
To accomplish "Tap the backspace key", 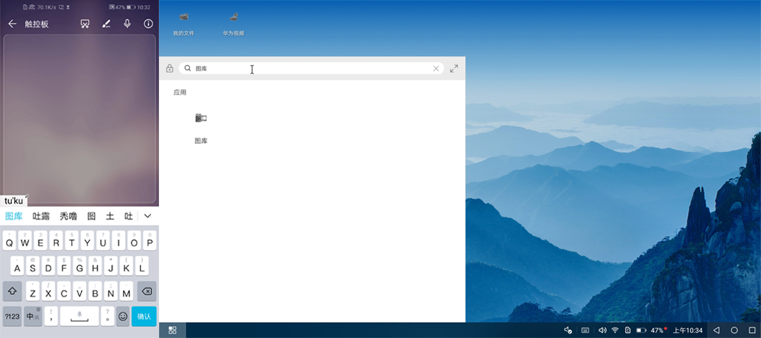I will point(147,291).
